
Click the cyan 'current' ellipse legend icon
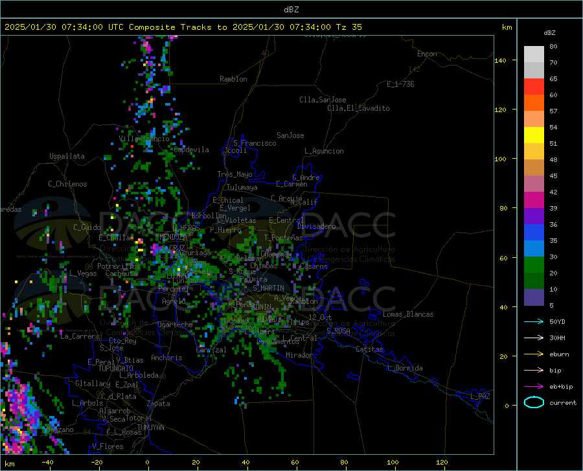click(x=534, y=402)
